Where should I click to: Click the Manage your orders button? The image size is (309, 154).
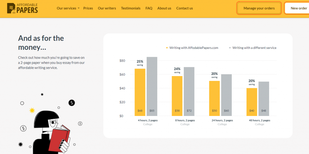259,8
